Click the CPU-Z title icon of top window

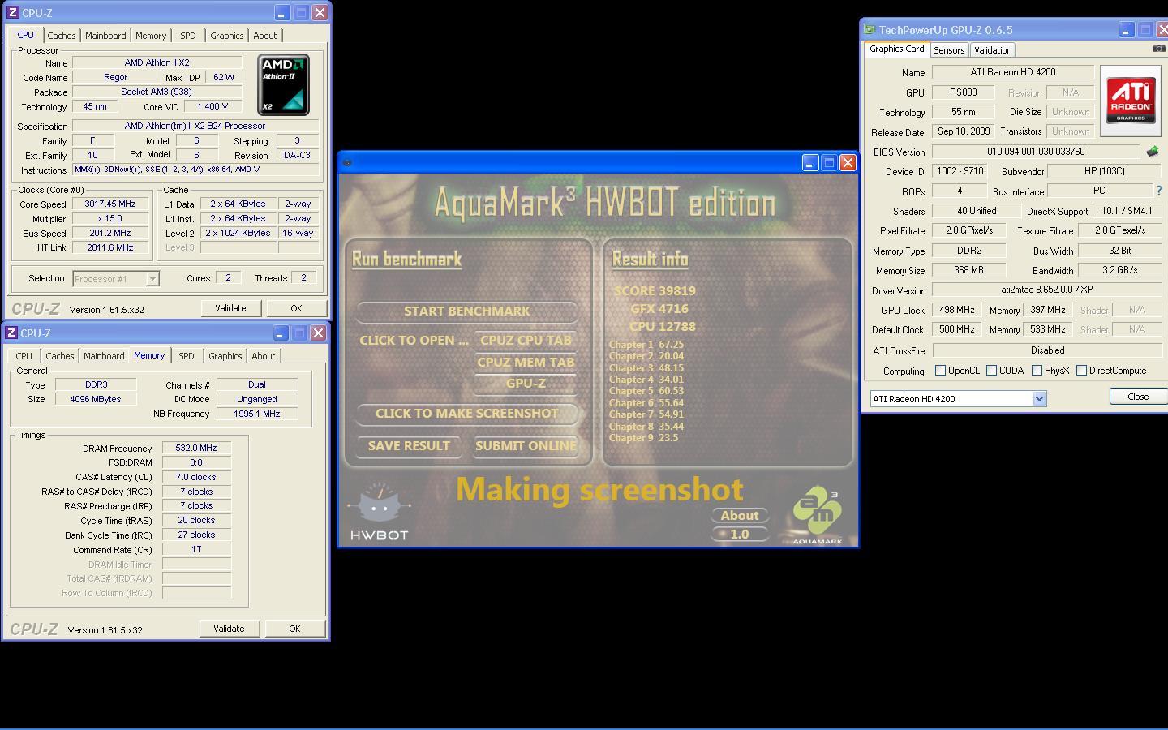point(12,13)
